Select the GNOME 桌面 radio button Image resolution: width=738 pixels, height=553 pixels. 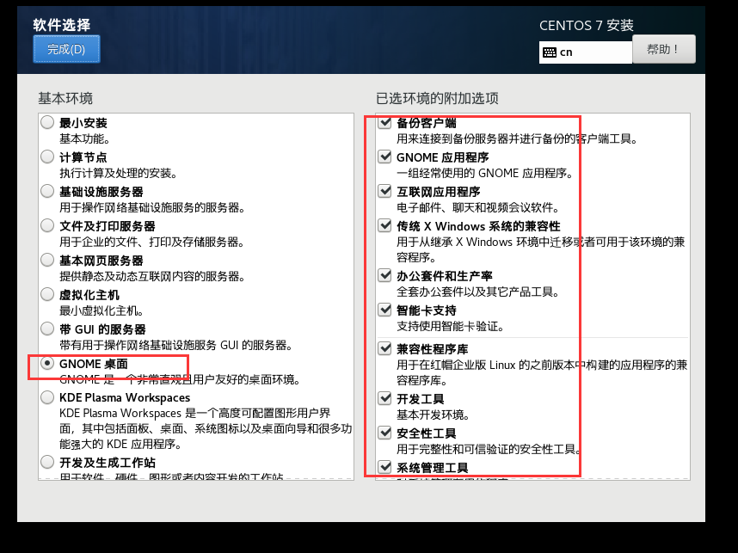(x=47, y=363)
